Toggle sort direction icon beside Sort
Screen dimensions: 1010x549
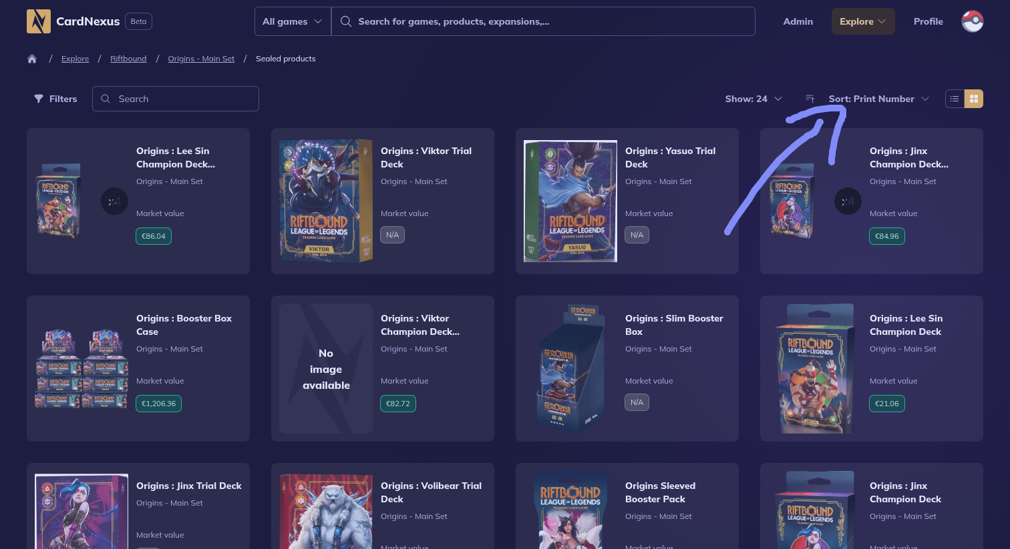810,99
